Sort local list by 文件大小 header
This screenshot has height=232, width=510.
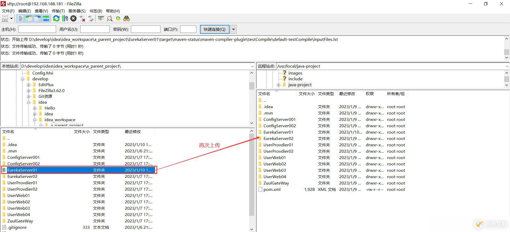click(81, 132)
